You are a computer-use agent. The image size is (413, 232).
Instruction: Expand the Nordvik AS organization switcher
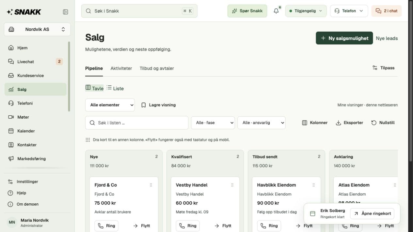point(37,29)
